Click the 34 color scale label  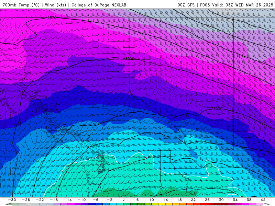tap(235, 200)
